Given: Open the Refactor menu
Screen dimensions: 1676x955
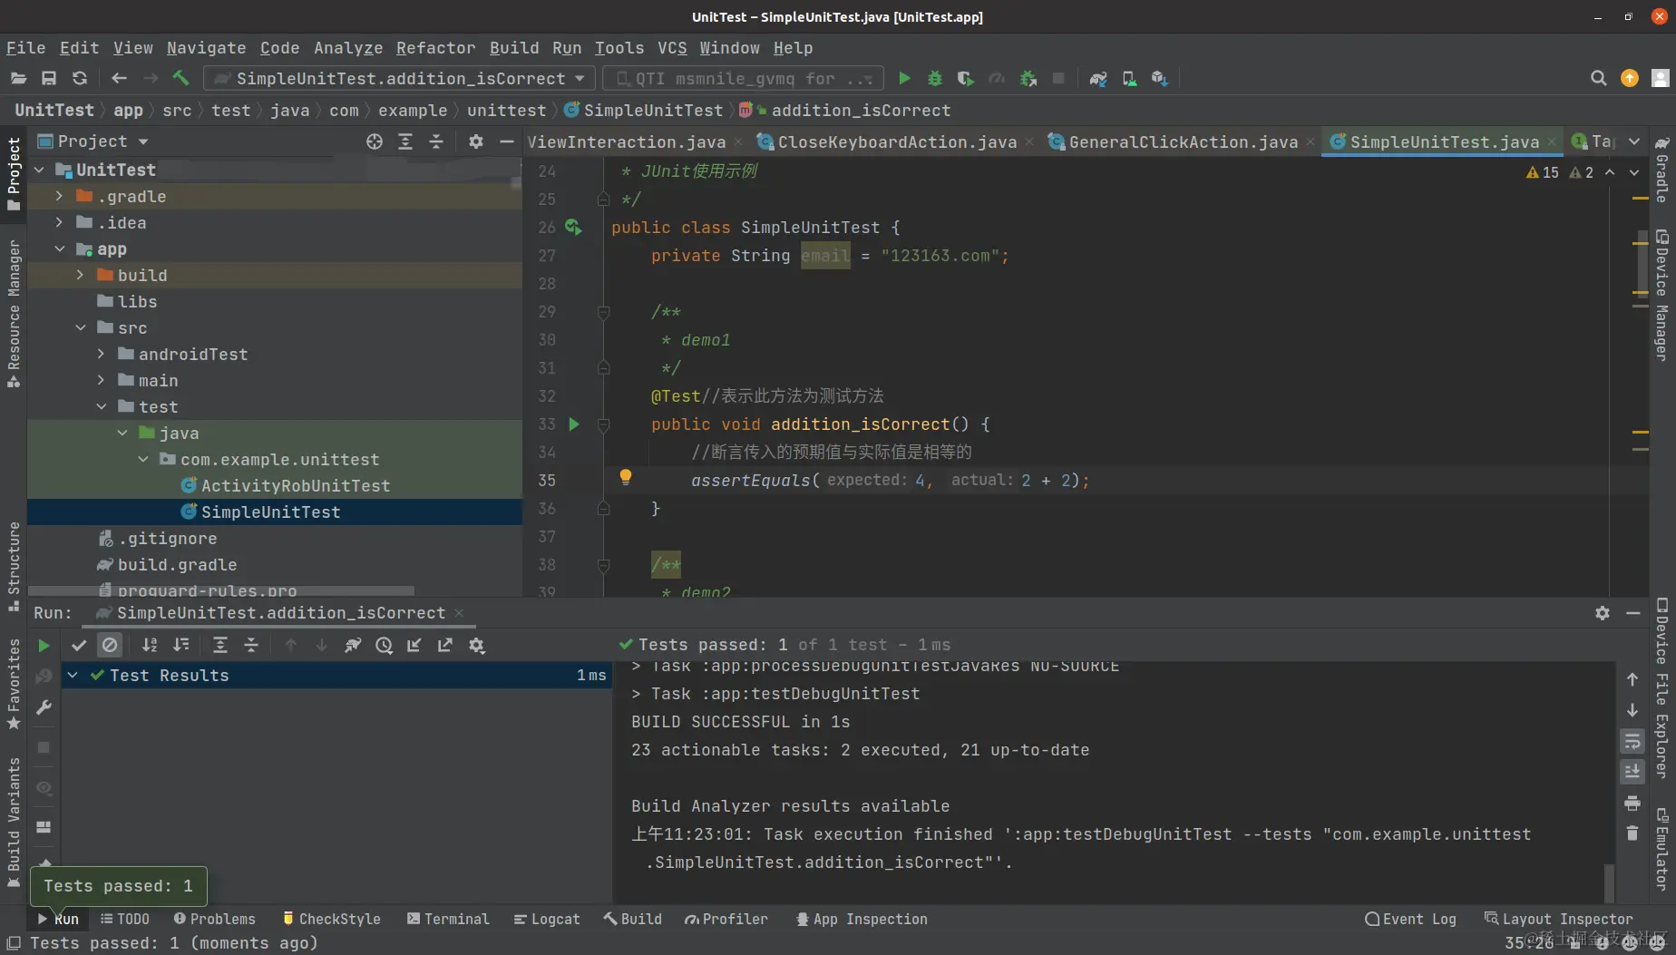Looking at the screenshot, I should (434, 48).
